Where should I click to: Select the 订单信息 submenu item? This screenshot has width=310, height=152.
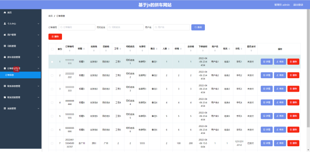(x=21, y=75)
